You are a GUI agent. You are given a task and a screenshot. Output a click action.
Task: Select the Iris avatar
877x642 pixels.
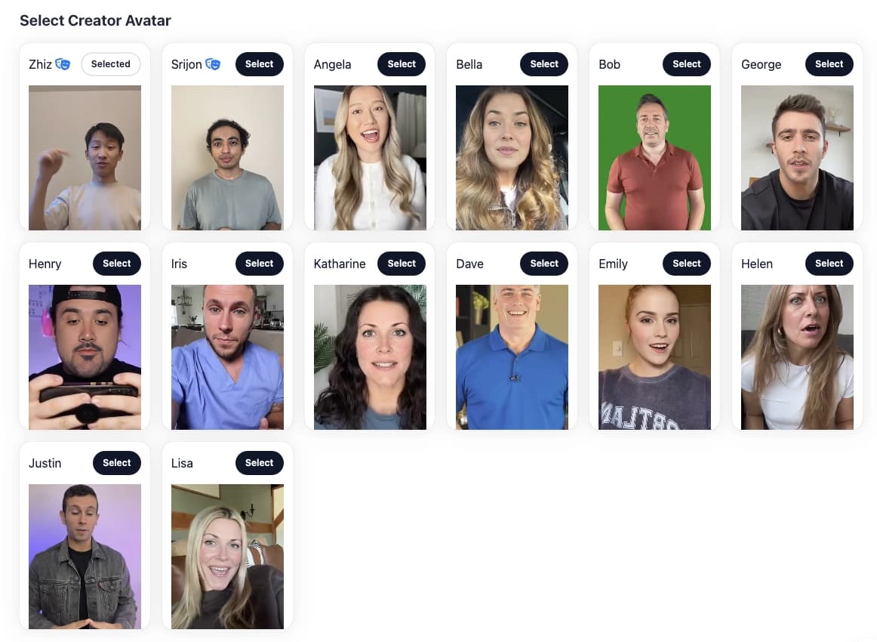pyautogui.click(x=259, y=263)
